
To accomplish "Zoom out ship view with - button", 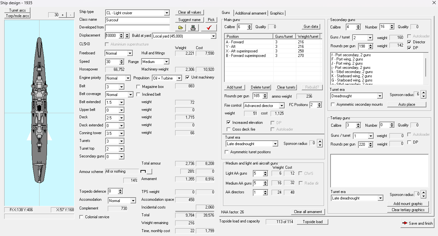I will pos(71,15).
